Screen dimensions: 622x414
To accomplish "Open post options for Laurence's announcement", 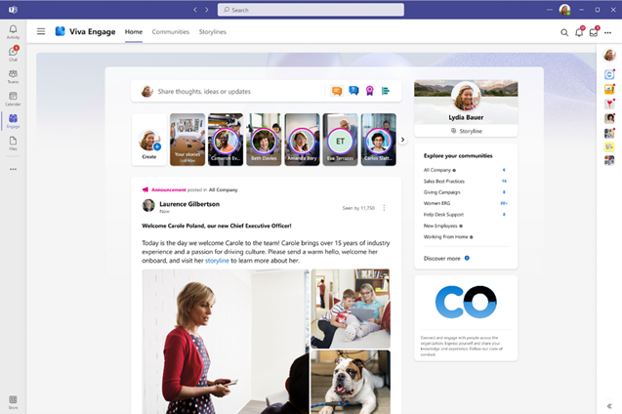I will pyautogui.click(x=384, y=208).
